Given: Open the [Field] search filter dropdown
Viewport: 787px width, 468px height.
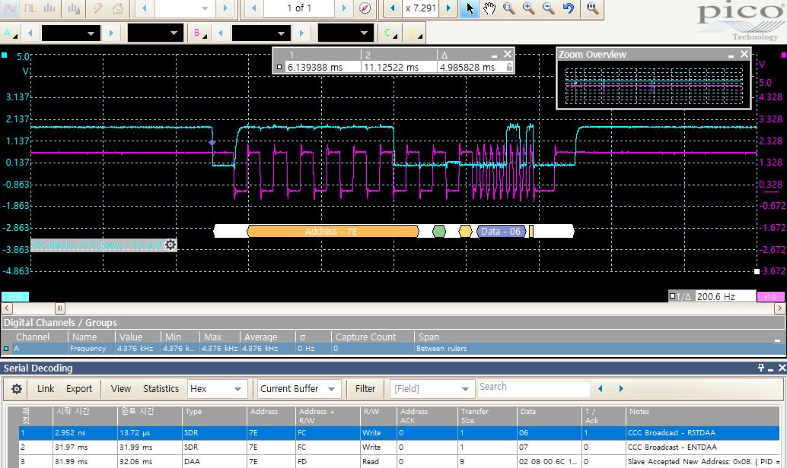Looking at the screenshot, I should 432,388.
